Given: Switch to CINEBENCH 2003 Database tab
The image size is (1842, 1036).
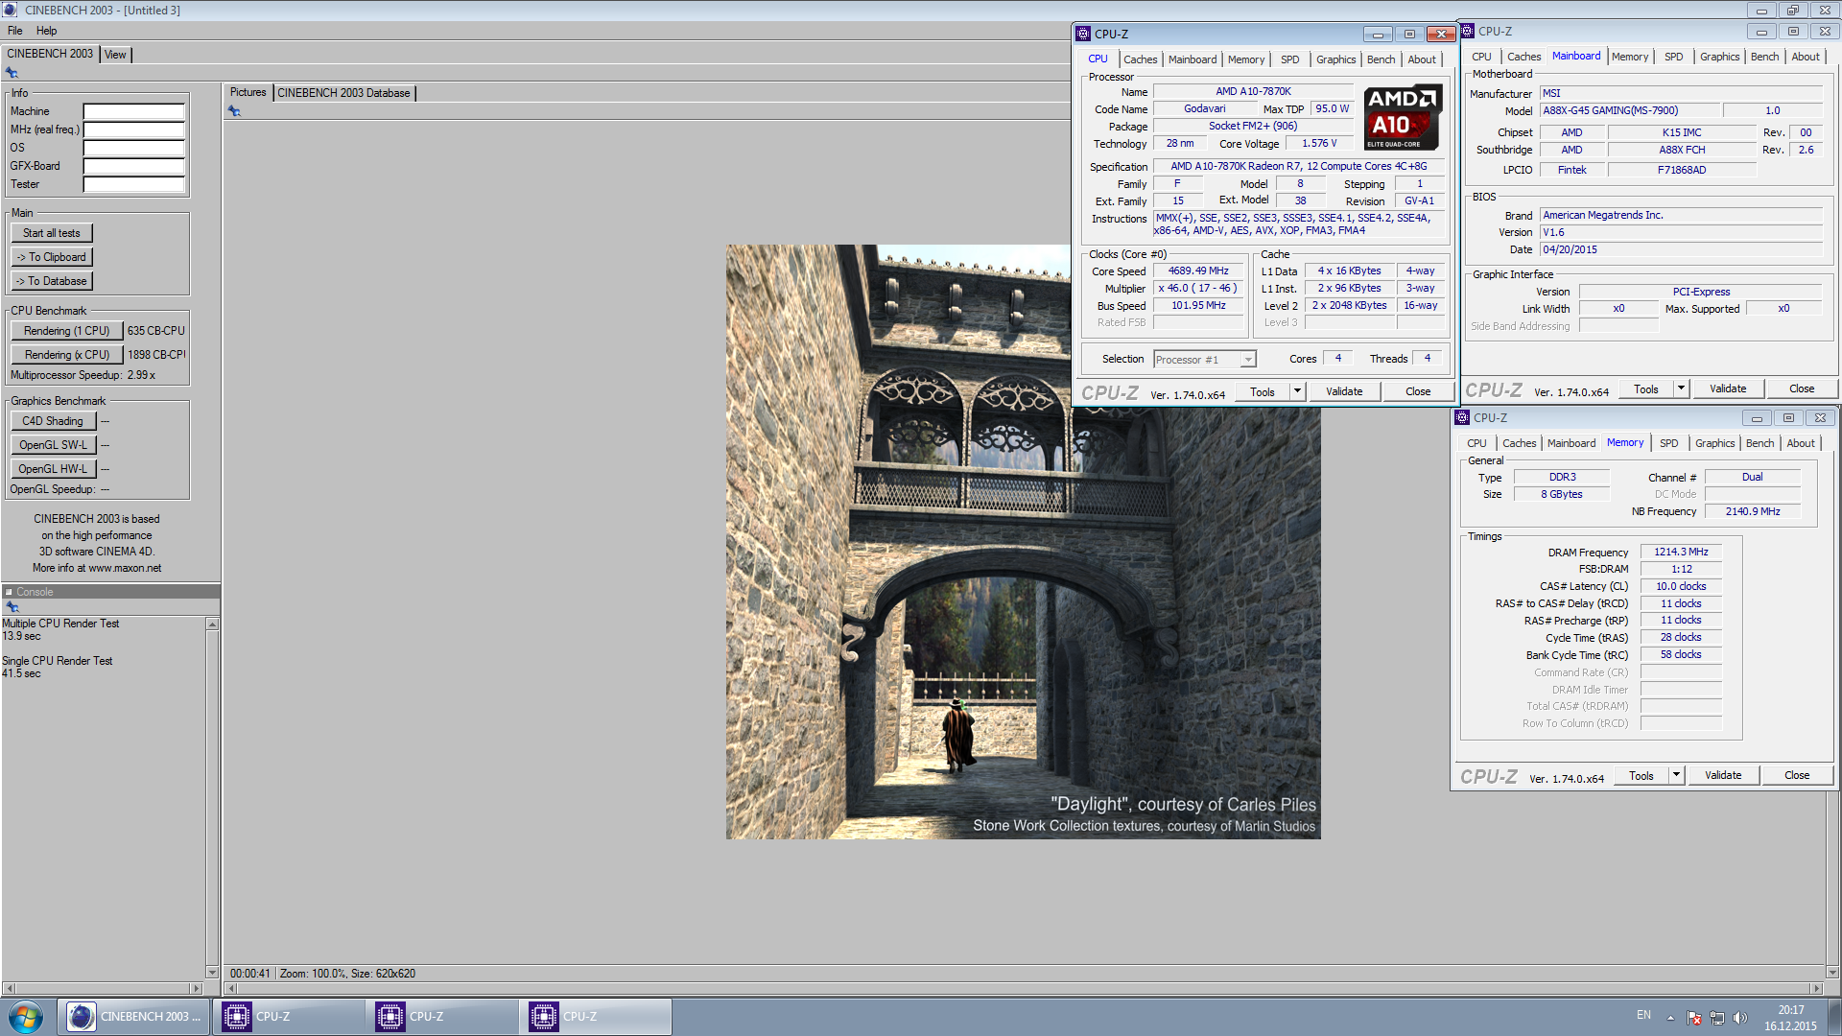Looking at the screenshot, I should (x=343, y=93).
